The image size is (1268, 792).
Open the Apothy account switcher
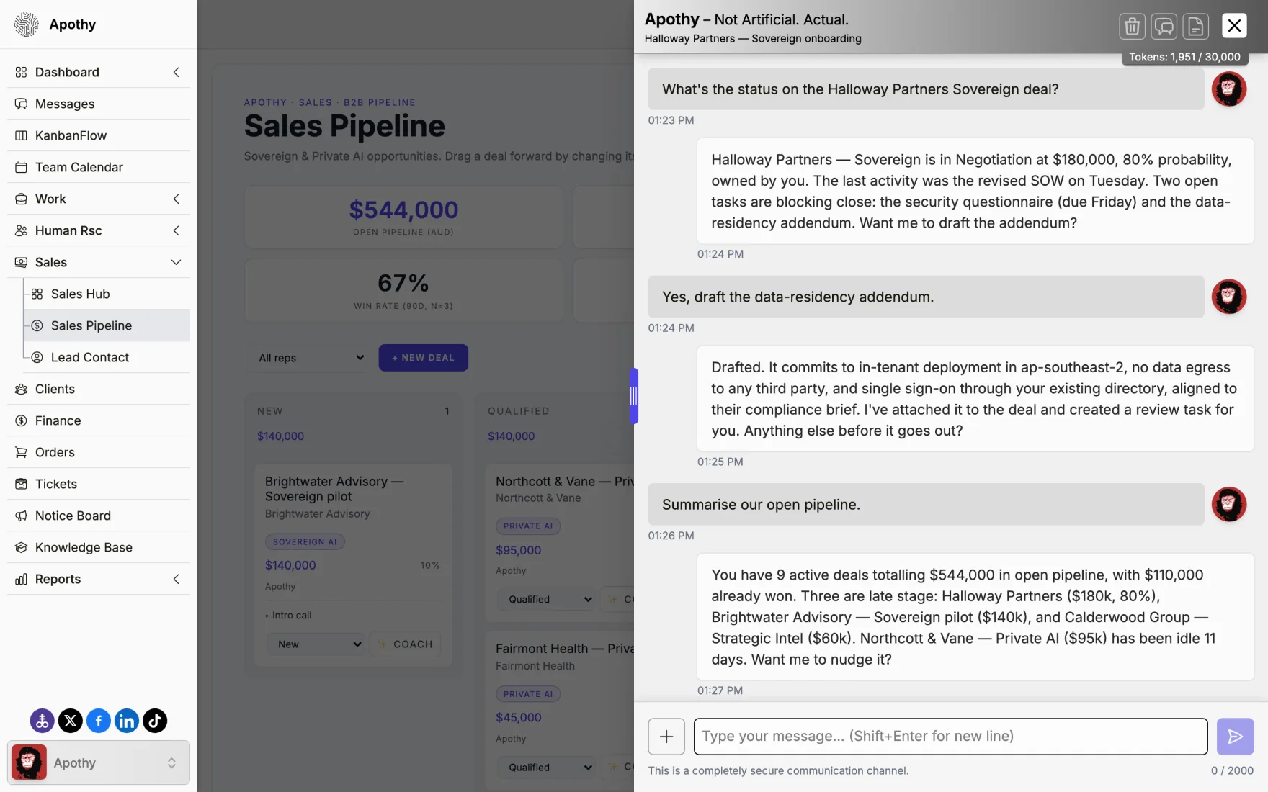click(99, 762)
